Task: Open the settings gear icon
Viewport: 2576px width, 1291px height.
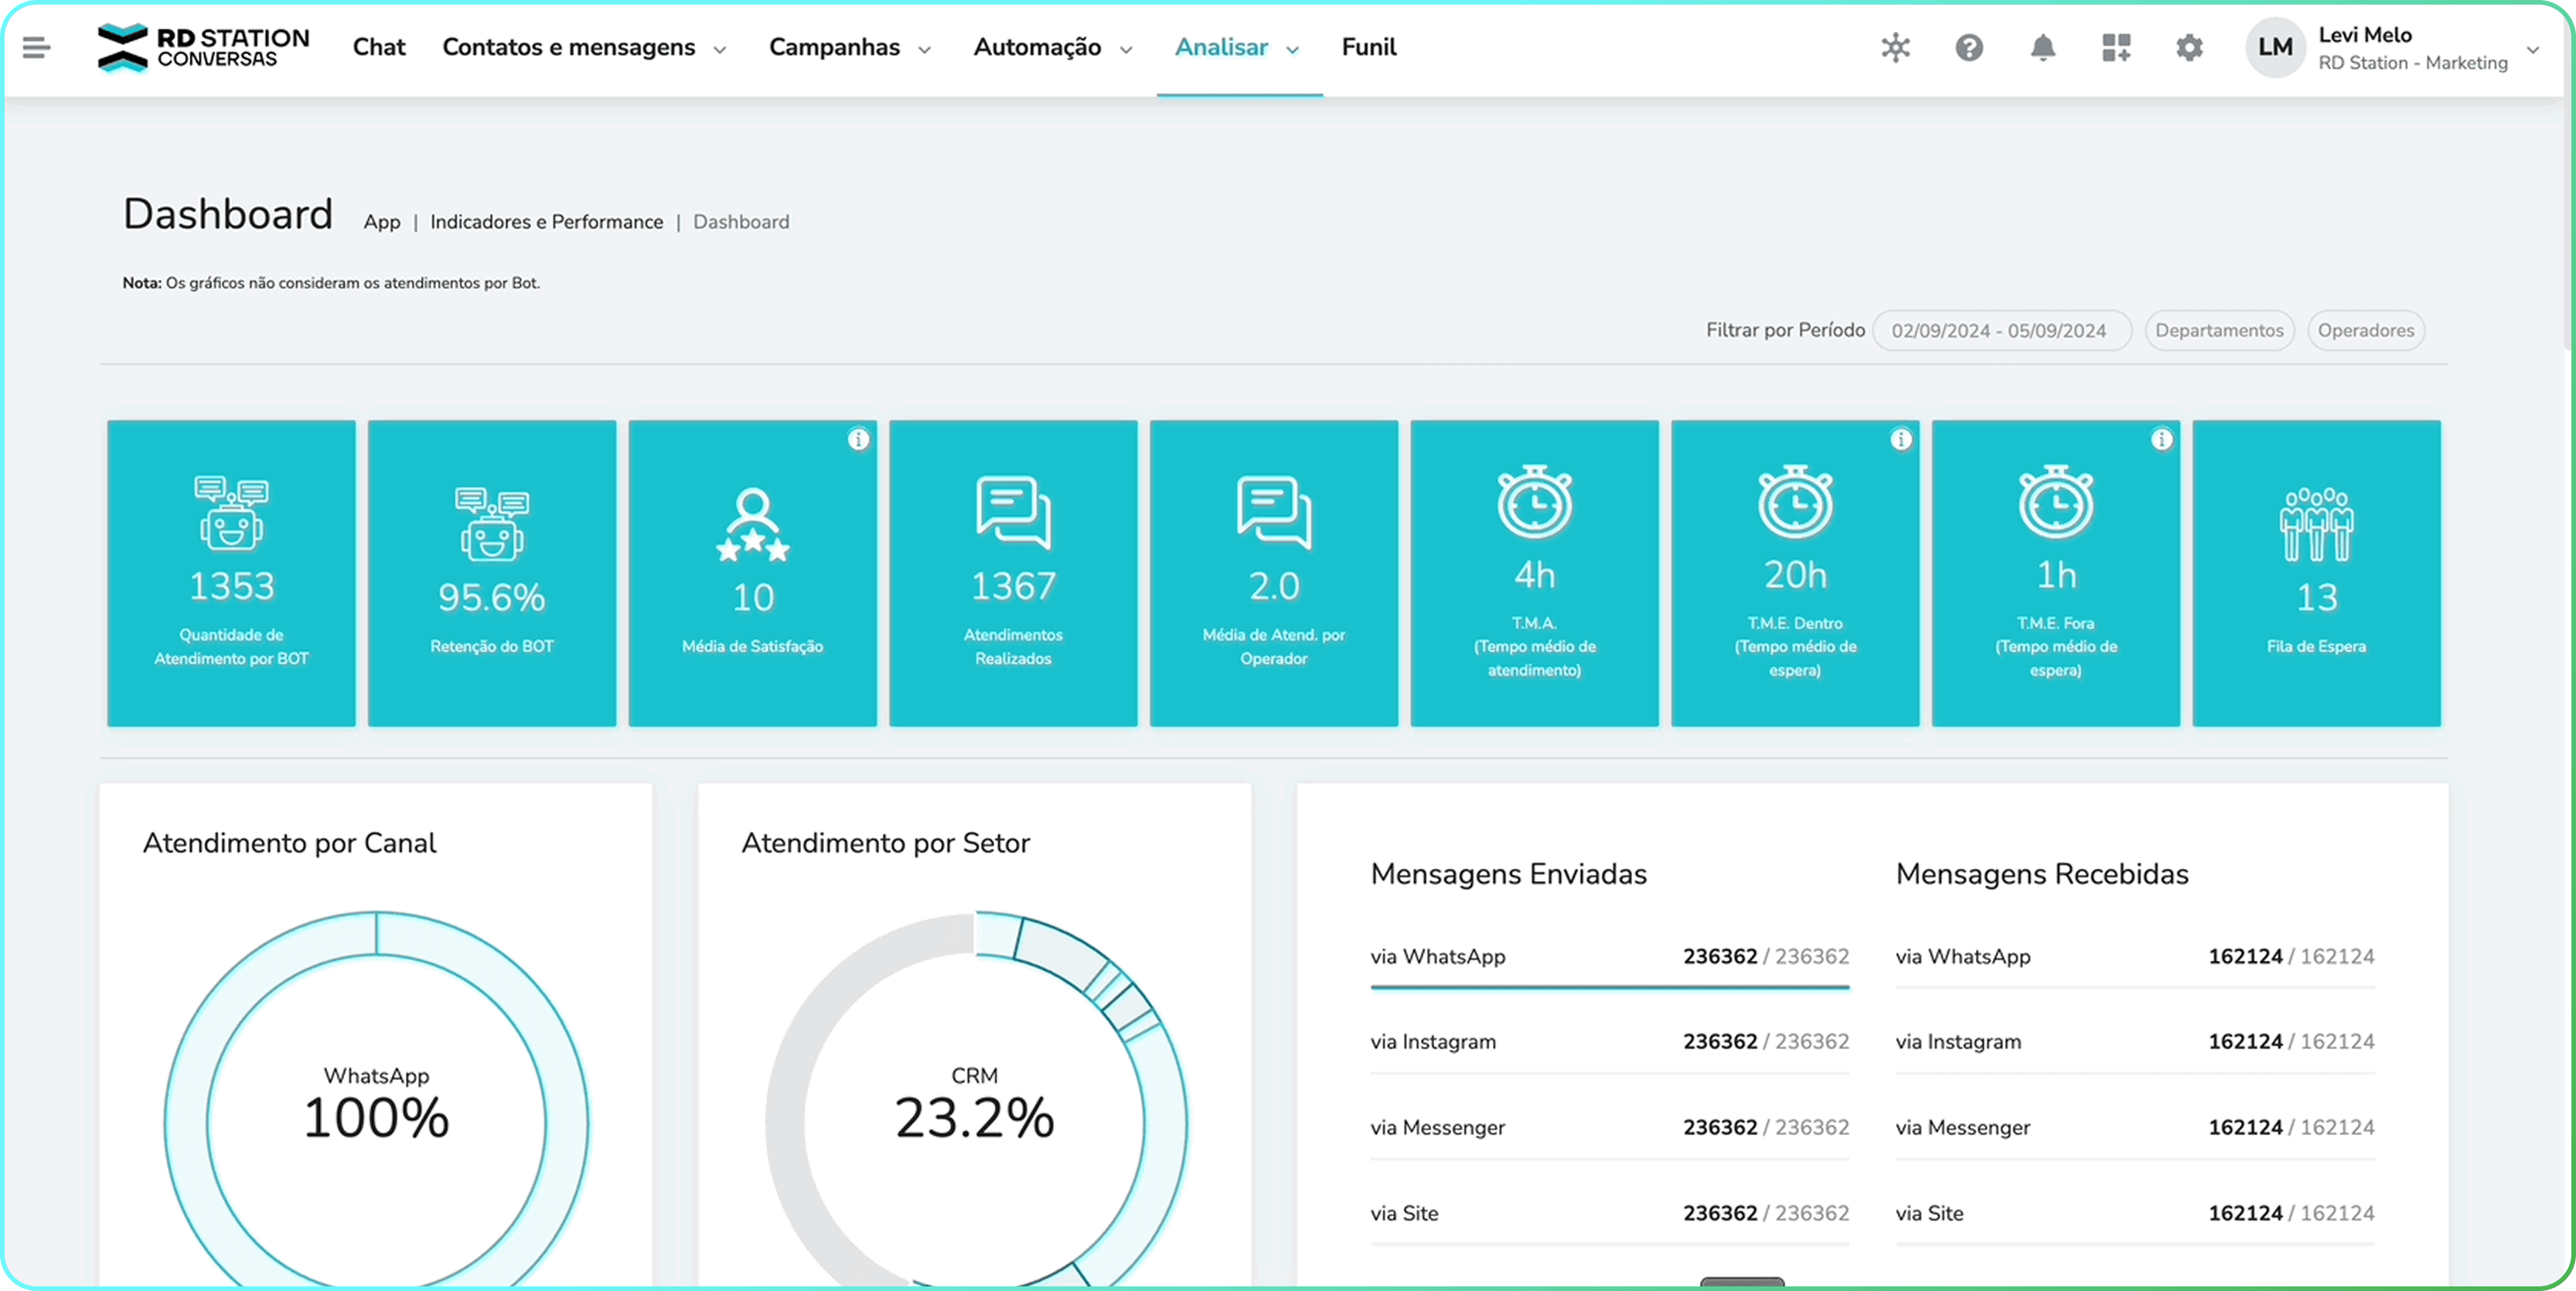Action: [2189, 47]
